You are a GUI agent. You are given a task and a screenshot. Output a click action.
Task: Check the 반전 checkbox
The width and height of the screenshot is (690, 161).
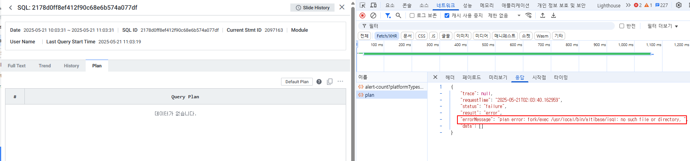[622, 26]
